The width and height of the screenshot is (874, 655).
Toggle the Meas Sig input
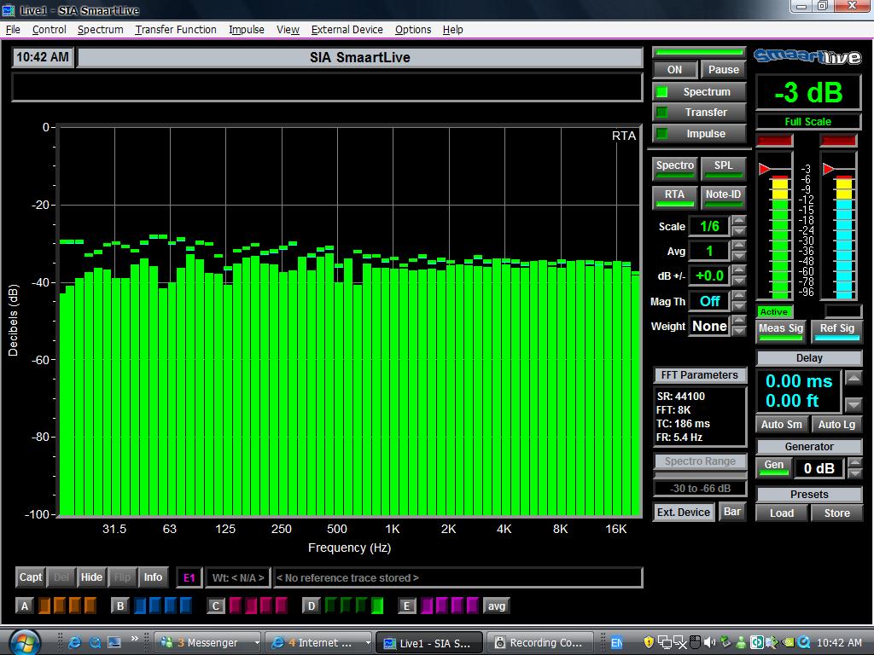coord(780,330)
